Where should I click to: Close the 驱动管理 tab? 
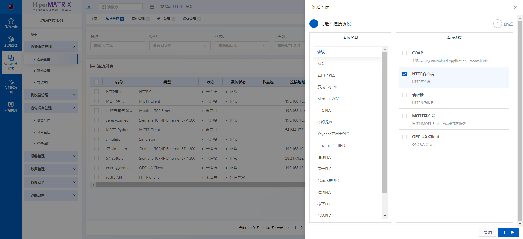point(148,19)
